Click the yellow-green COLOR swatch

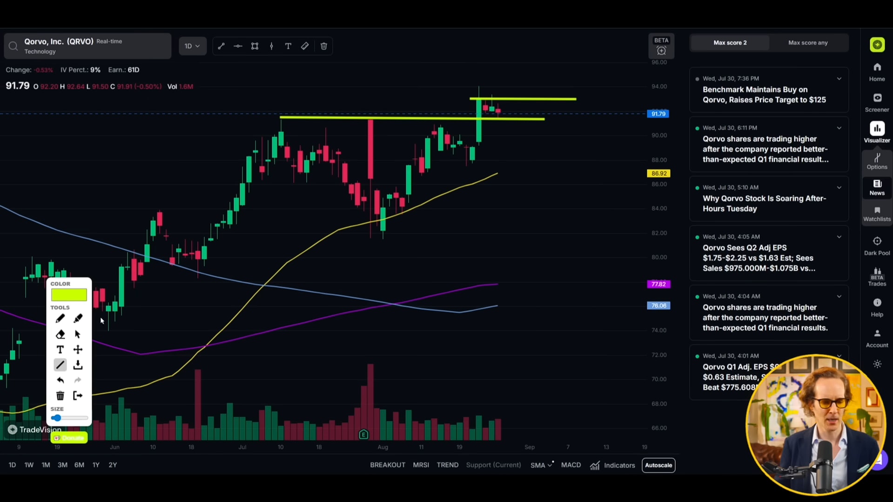[x=69, y=295]
